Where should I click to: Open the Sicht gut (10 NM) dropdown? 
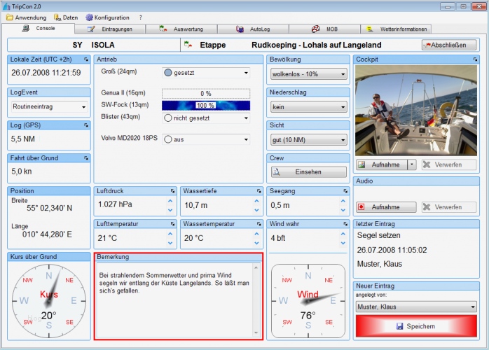[308, 140]
